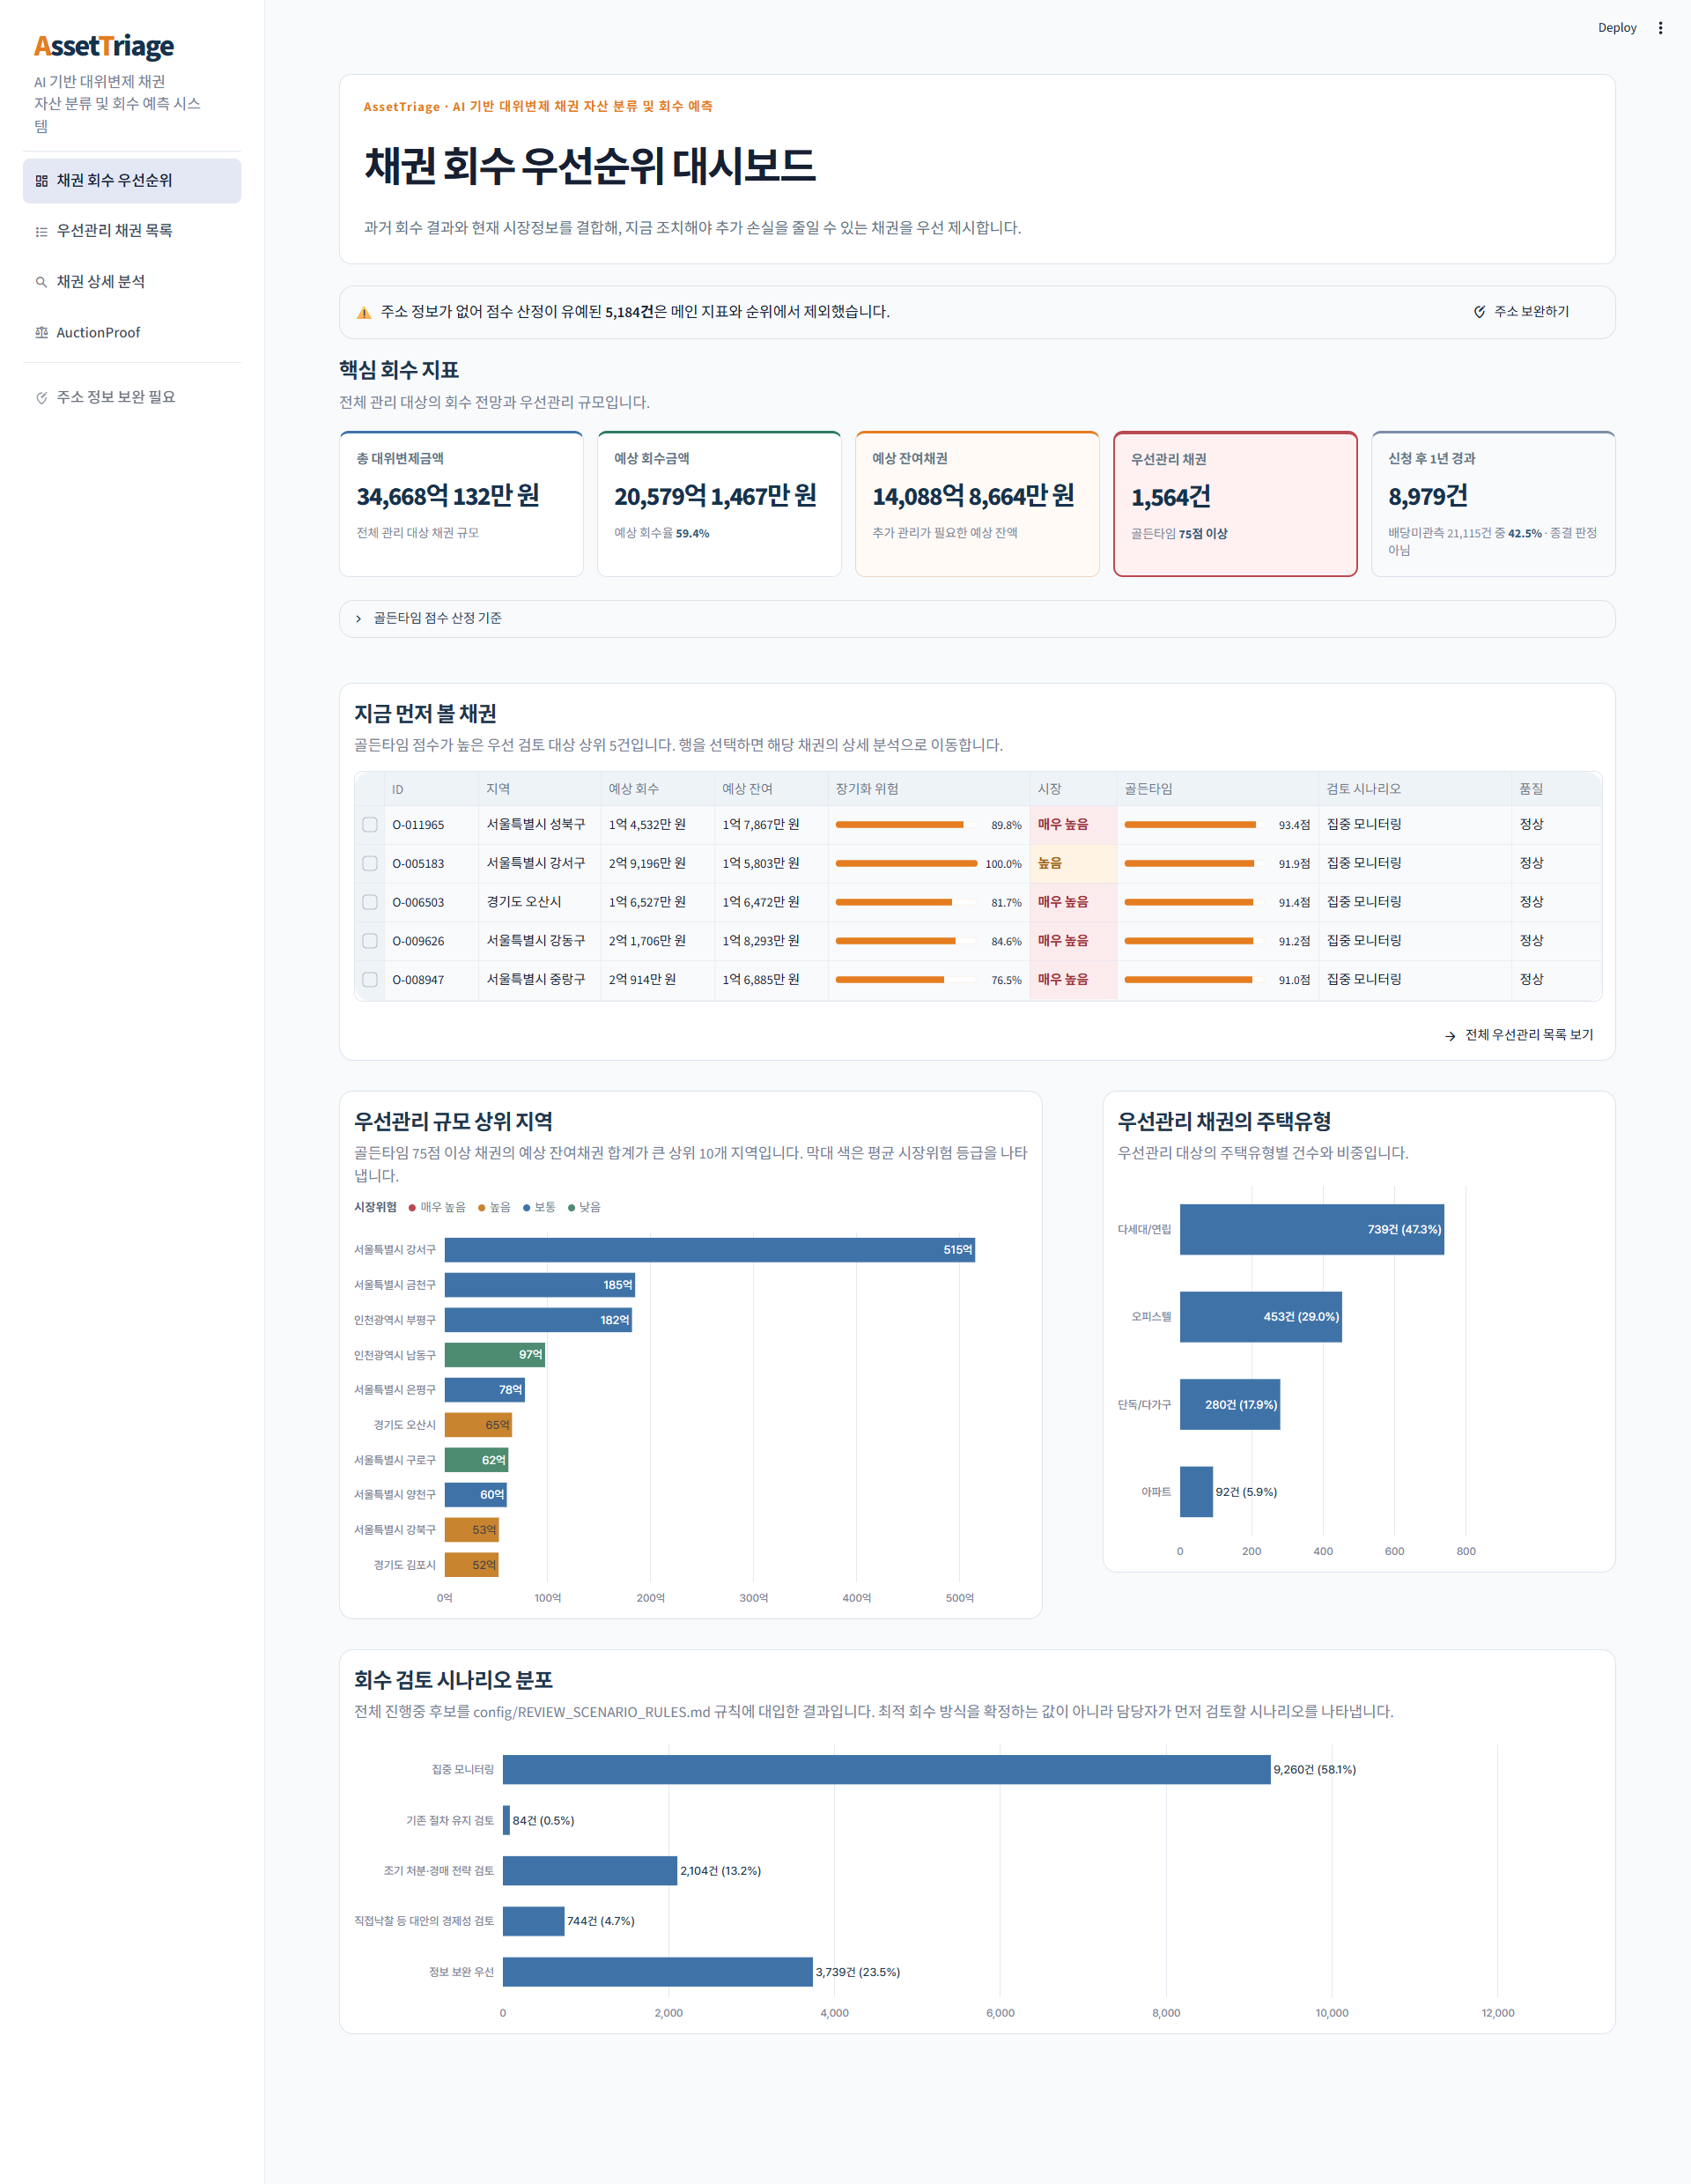
Task: Open 주소 정보 보완 필요 page
Action: [x=132, y=398]
